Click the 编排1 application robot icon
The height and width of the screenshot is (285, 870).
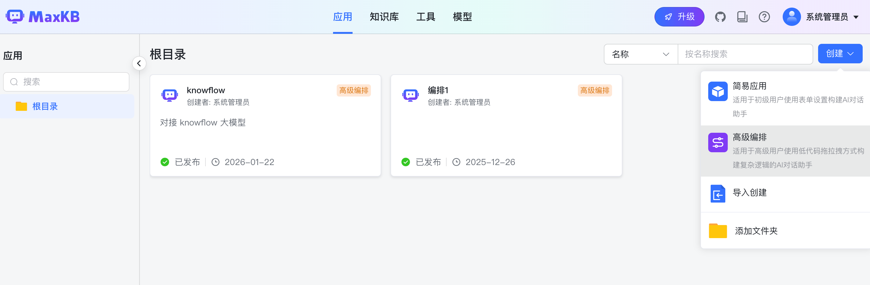click(410, 95)
